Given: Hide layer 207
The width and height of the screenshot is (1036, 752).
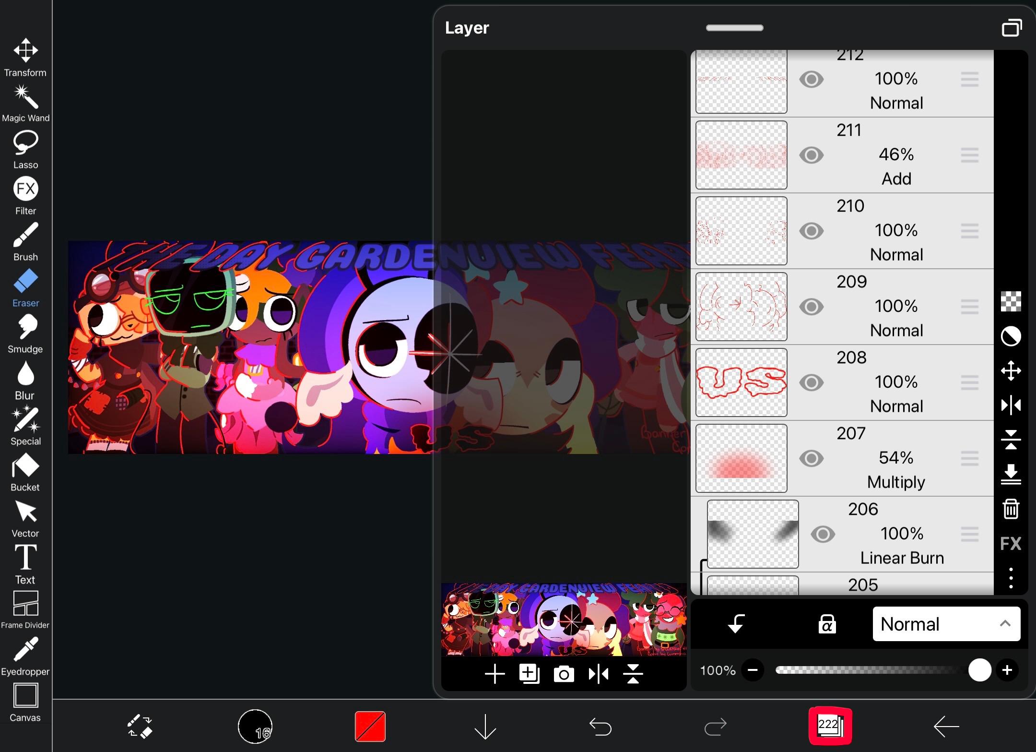Looking at the screenshot, I should tap(811, 458).
